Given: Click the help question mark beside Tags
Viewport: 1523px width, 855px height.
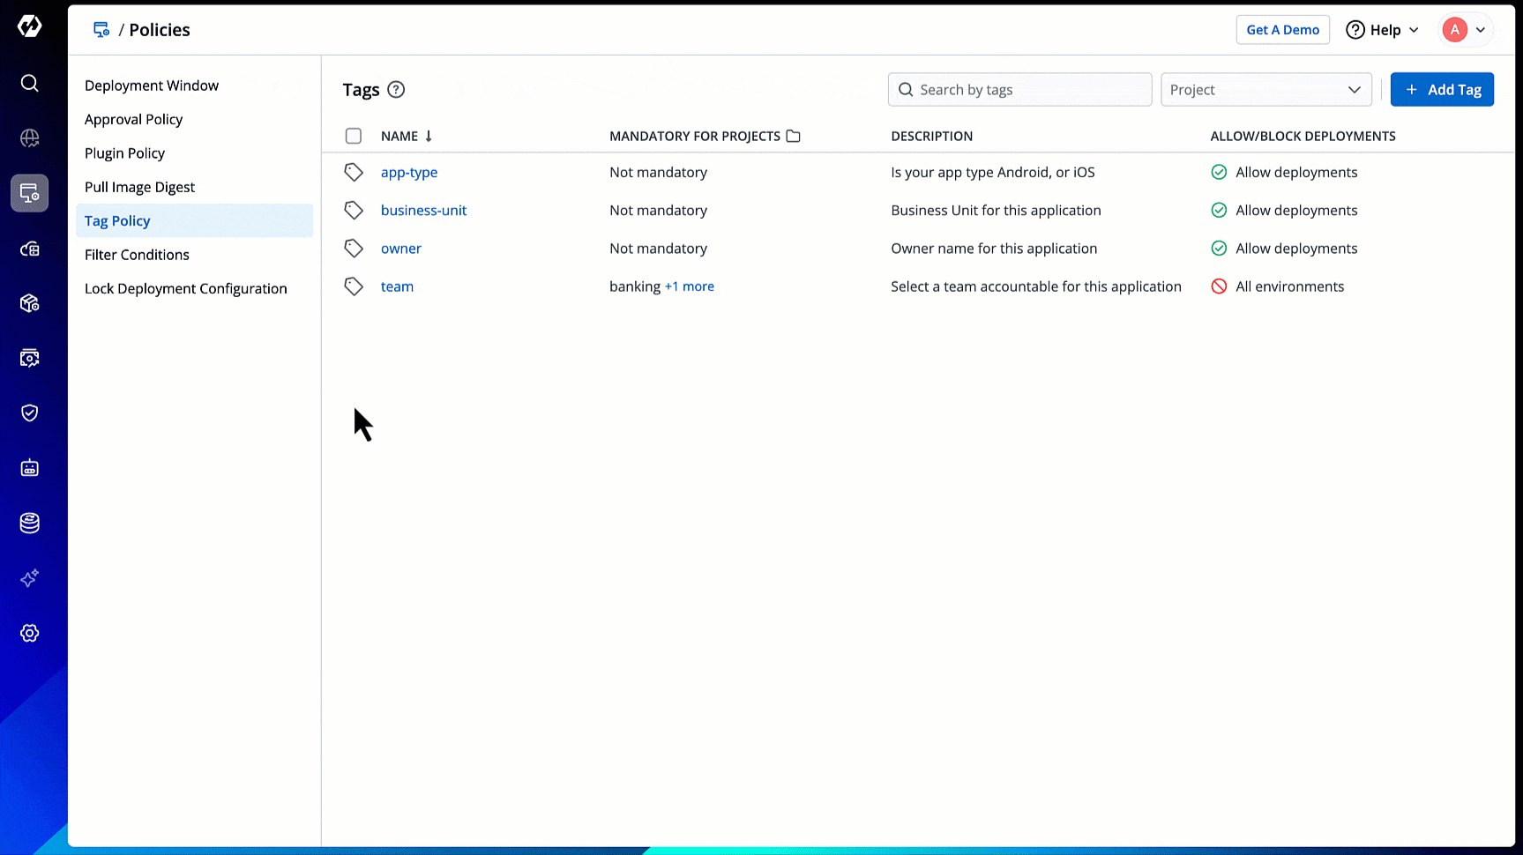Looking at the screenshot, I should click(396, 90).
